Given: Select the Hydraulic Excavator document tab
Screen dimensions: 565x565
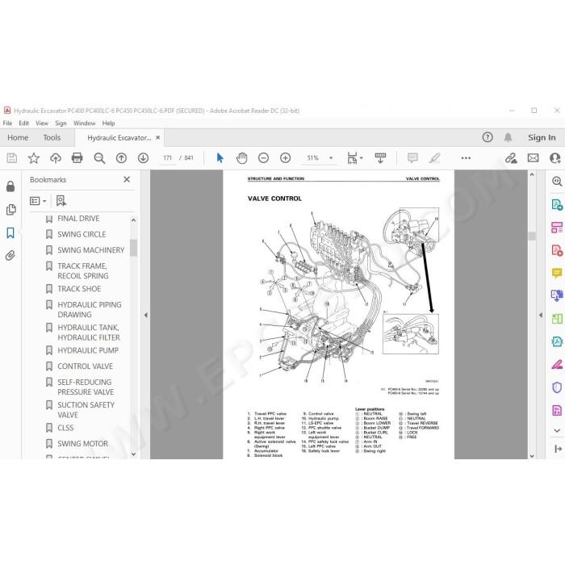Looking at the screenshot, I should click(119, 138).
